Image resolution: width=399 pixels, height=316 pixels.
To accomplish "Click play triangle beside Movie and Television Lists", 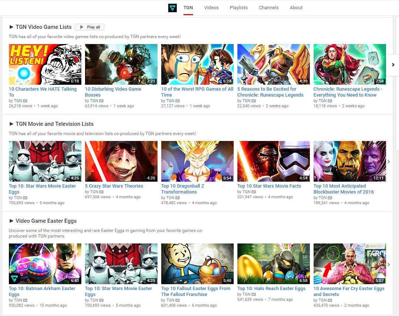I will [11, 124].
